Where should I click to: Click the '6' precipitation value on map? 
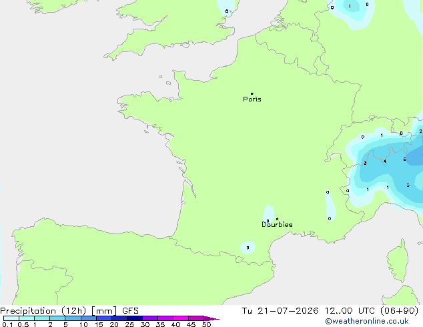click(405, 159)
